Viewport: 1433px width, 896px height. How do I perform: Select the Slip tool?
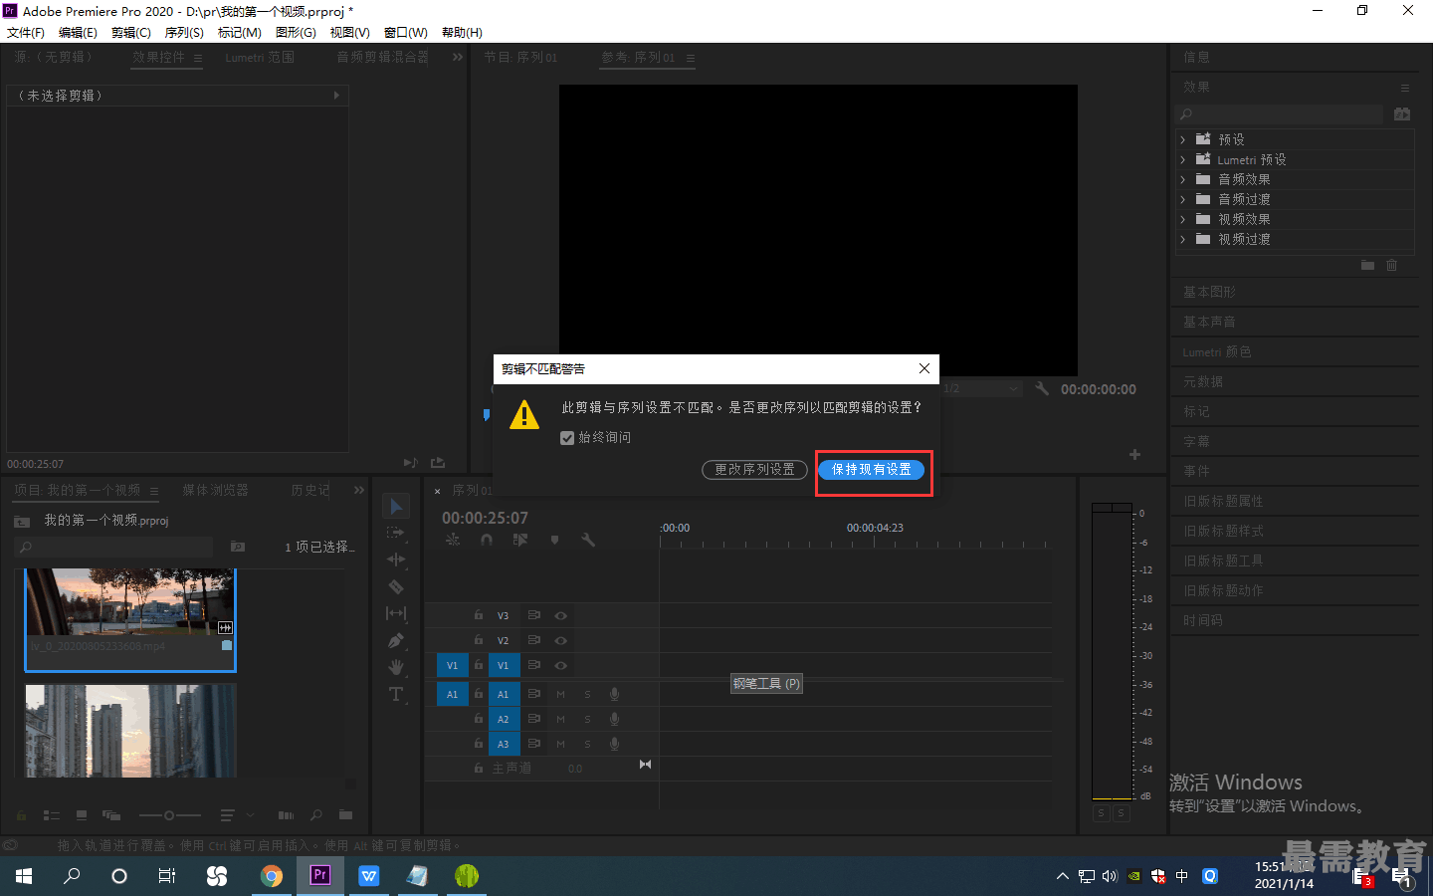point(396,613)
